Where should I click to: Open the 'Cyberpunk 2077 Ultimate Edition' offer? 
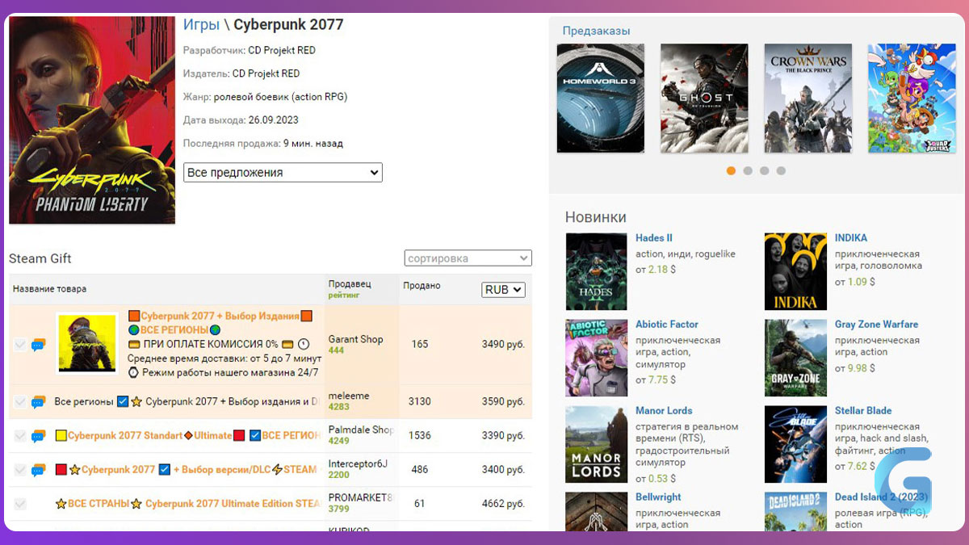[x=187, y=504]
